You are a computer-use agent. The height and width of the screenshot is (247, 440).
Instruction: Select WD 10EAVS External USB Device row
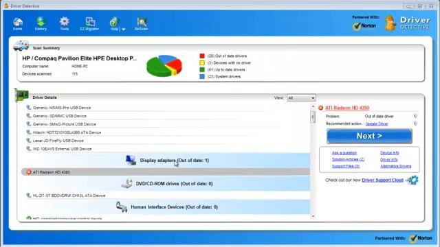click(x=168, y=149)
